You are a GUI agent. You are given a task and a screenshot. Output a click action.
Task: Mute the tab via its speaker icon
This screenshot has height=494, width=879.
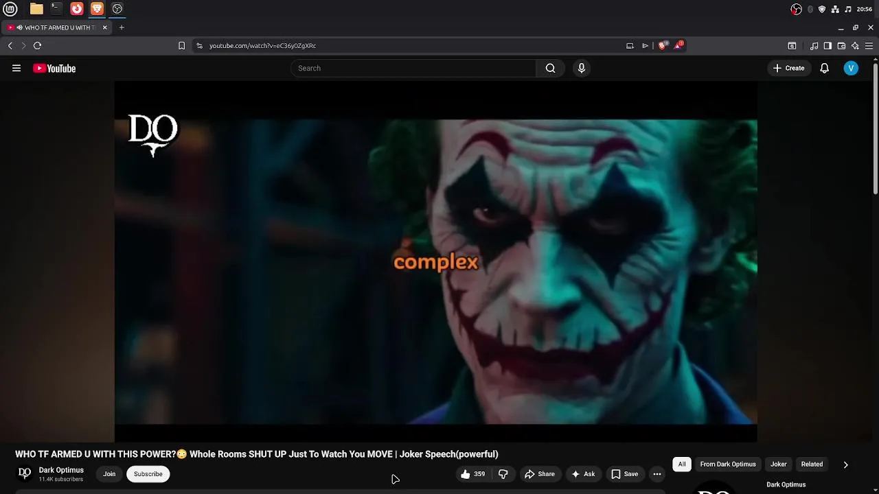19,27
